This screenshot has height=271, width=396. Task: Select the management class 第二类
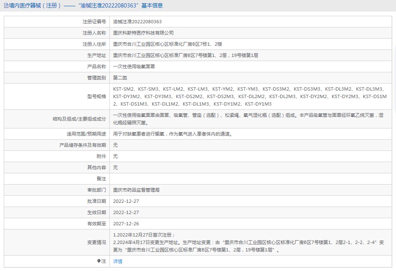point(120,78)
